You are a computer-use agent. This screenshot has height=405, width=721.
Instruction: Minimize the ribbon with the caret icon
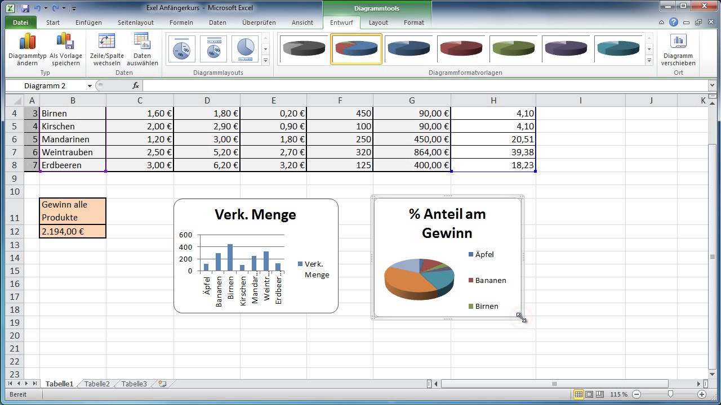point(662,22)
